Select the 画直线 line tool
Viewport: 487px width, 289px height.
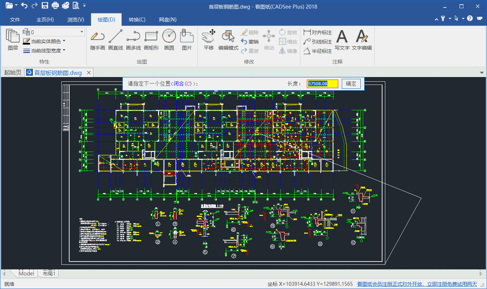coord(116,40)
